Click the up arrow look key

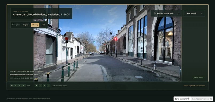(x=36, y=86)
